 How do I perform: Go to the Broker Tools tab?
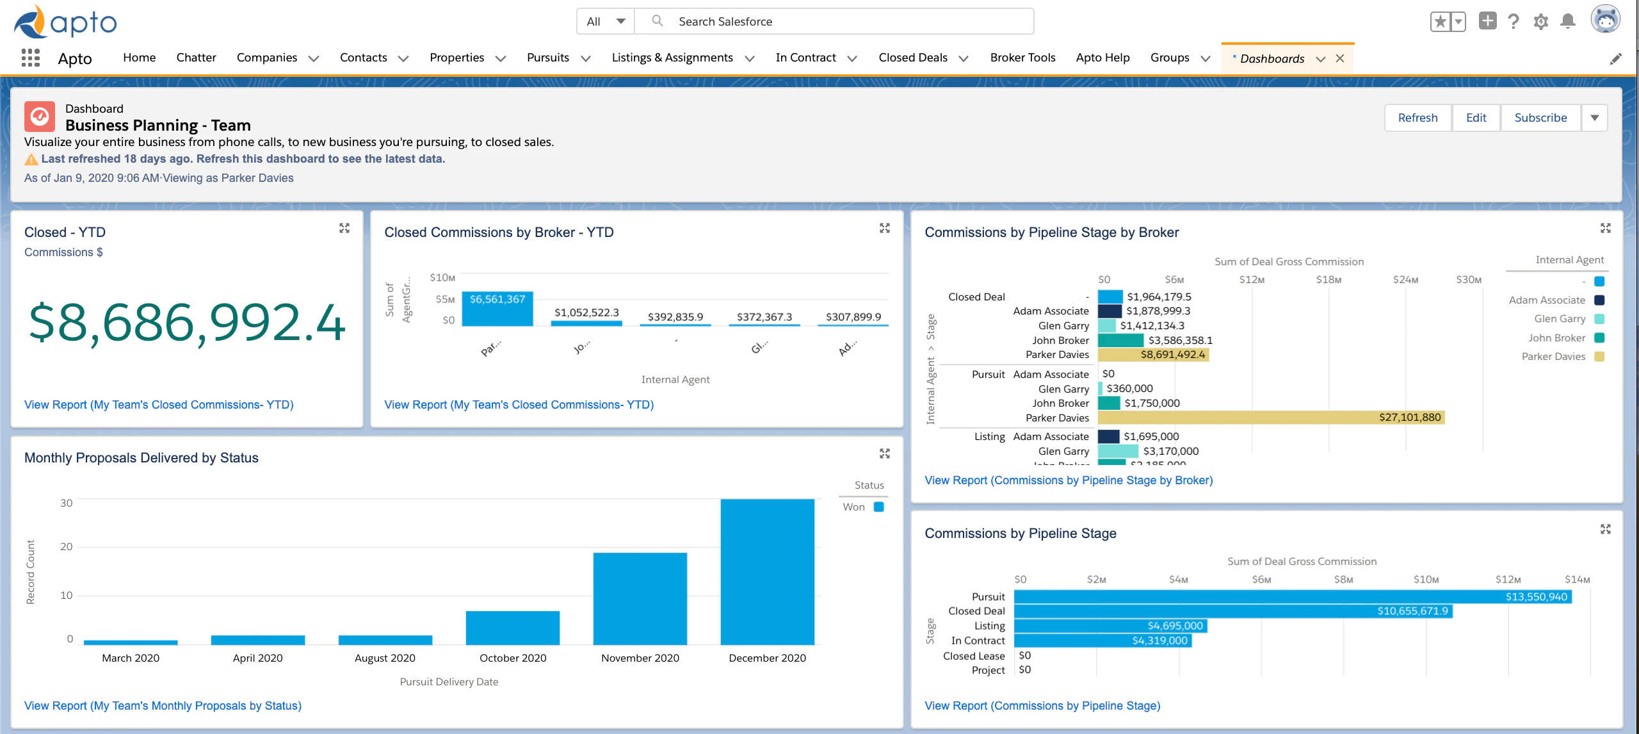(1022, 58)
